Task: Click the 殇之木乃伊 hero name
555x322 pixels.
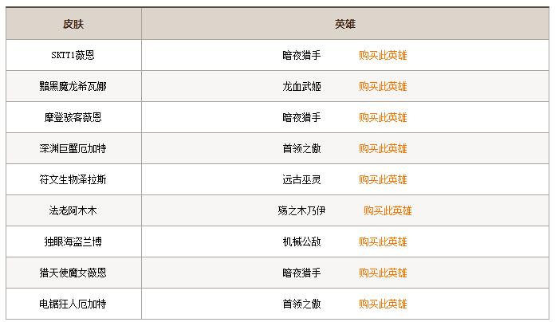Action: 301,211
